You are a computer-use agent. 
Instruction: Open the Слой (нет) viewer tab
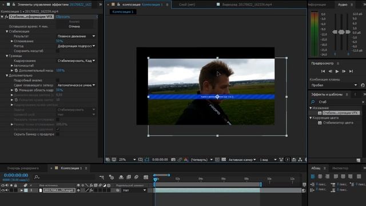pyautogui.click(x=187, y=5)
